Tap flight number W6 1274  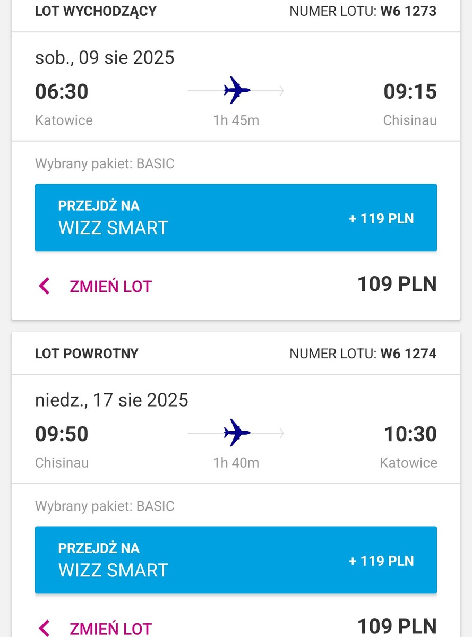pos(408,354)
